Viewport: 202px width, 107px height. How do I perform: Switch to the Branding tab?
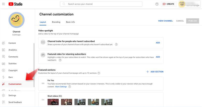(x=56, y=22)
